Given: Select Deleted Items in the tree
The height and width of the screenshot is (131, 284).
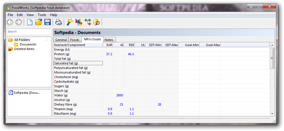Looking at the screenshot, I should 24,49.
